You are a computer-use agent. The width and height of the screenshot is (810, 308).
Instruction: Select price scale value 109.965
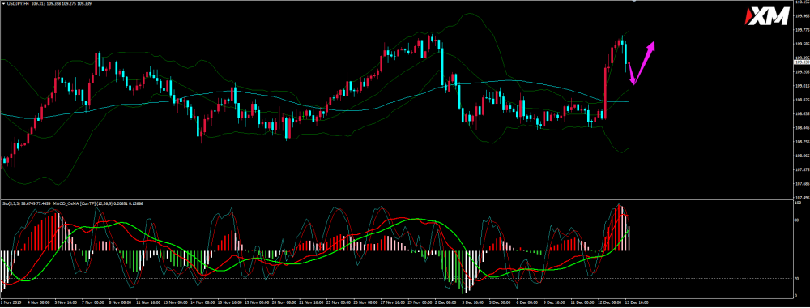[803, 16]
